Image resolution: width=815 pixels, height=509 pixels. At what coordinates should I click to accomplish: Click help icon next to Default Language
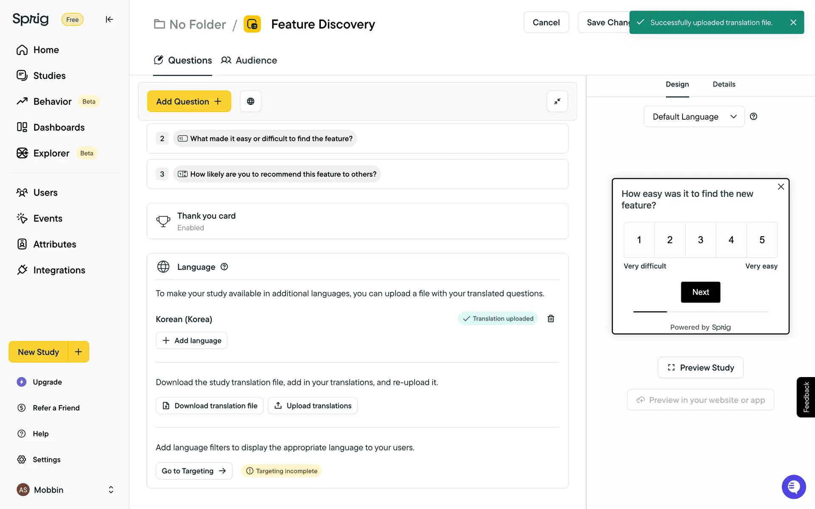(x=753, y=117)
